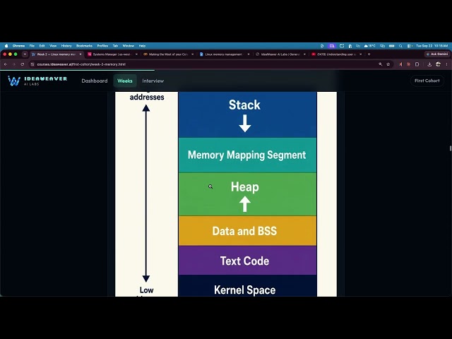Open Spotlight search in the menu bar
The image size is (452, 339).
tap(400, 46)
